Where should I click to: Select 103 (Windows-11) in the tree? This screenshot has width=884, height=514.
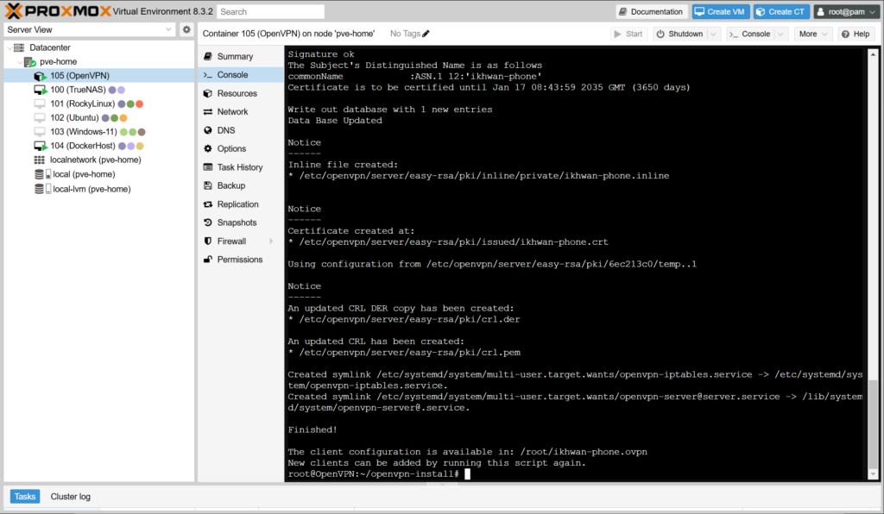tap(82, 132)
